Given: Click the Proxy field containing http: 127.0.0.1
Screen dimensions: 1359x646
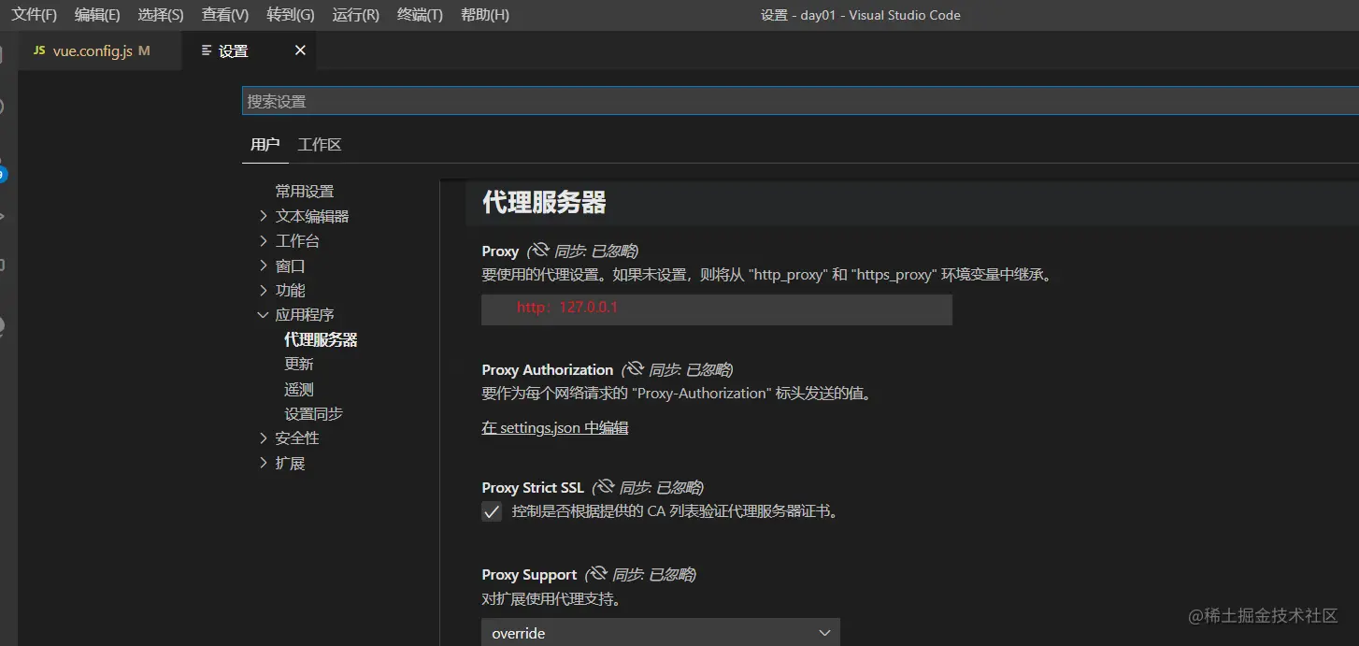Looking at the screenshot, I should 717,309.
